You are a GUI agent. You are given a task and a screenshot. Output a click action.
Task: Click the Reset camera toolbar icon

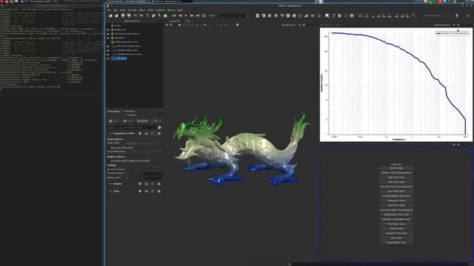[x=361, y=16]
